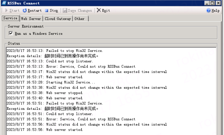
Task: Click the last Web server started entry
Action: tap(45, 130)
